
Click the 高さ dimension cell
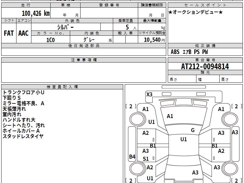tap(231, 79)
